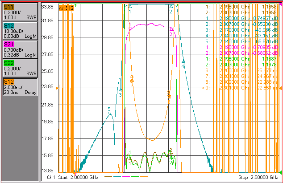The width and height of the screenshot is (283, 183).
Task: Click marker readout 5: 2.140000 GHz -65.870 dB
Action: click(x=241, y=41)
